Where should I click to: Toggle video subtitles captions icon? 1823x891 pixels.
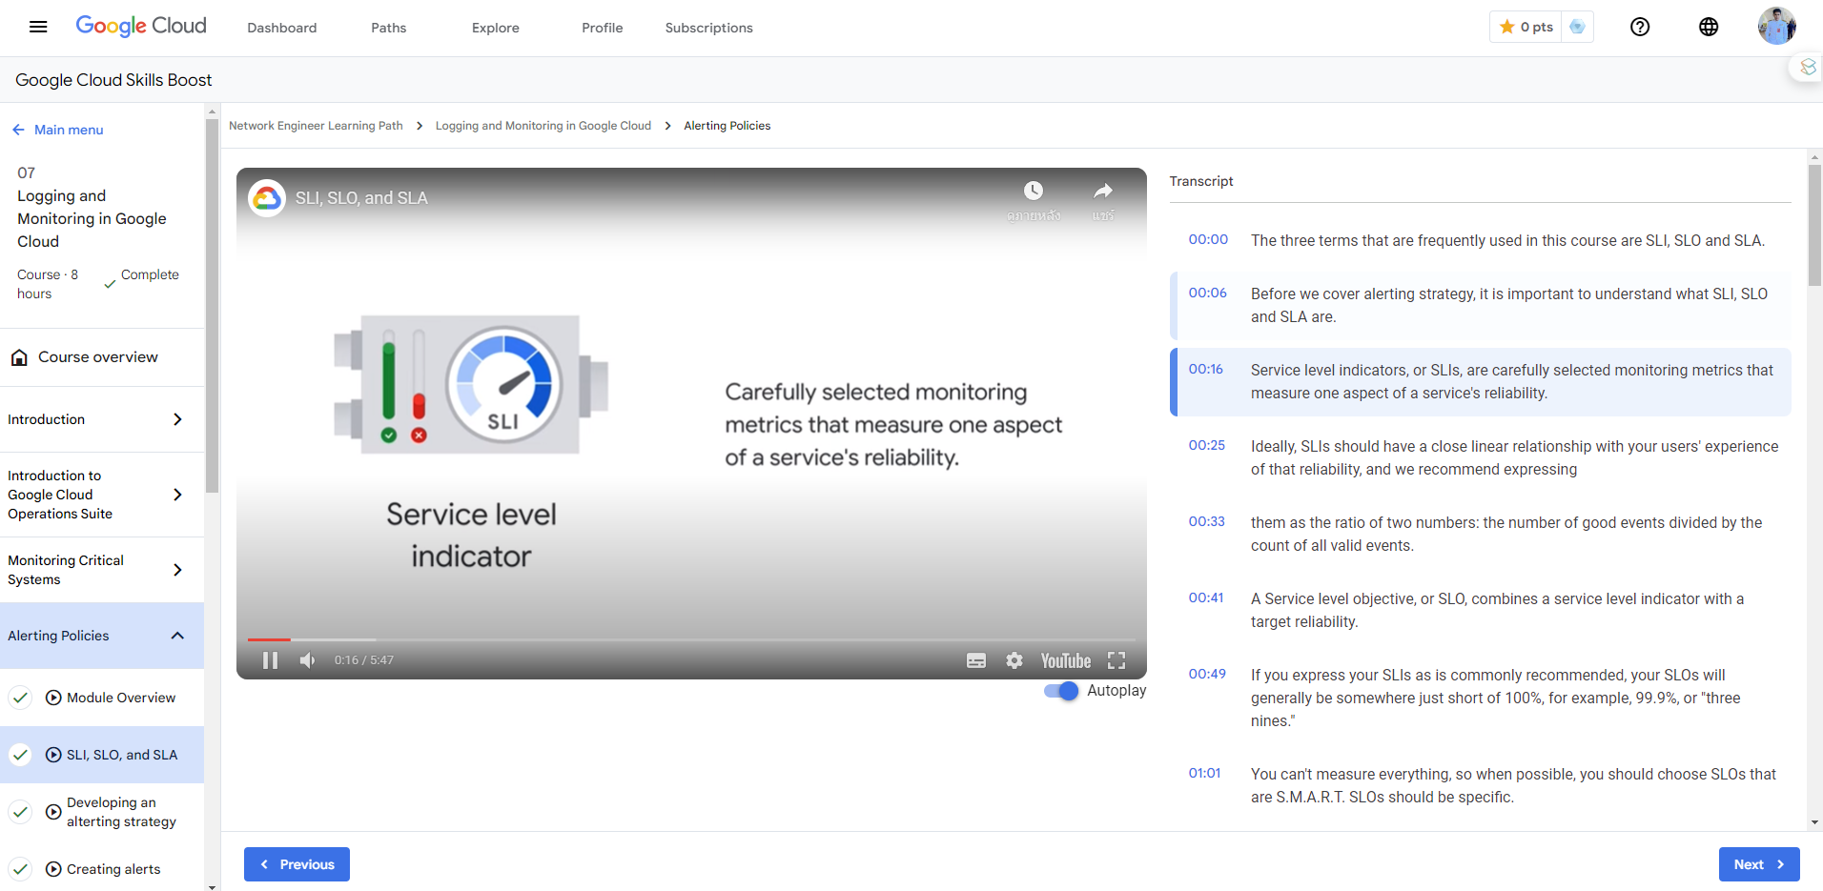click(975, 660)
